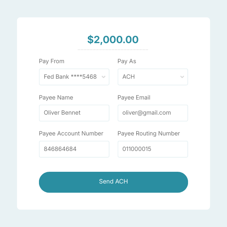This screenshot has height=227, width=227.
Task: Select the 846864684 account number field
Action: pyautogui.click(x=74, y=149)
